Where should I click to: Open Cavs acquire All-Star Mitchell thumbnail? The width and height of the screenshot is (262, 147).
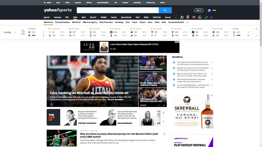coord(153,96)
